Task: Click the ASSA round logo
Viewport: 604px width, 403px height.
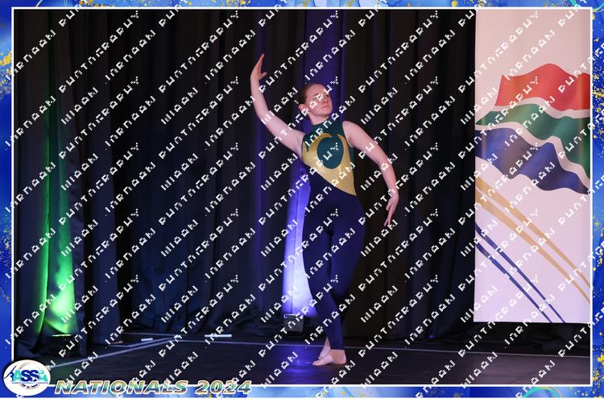Action: coord(27,378)
